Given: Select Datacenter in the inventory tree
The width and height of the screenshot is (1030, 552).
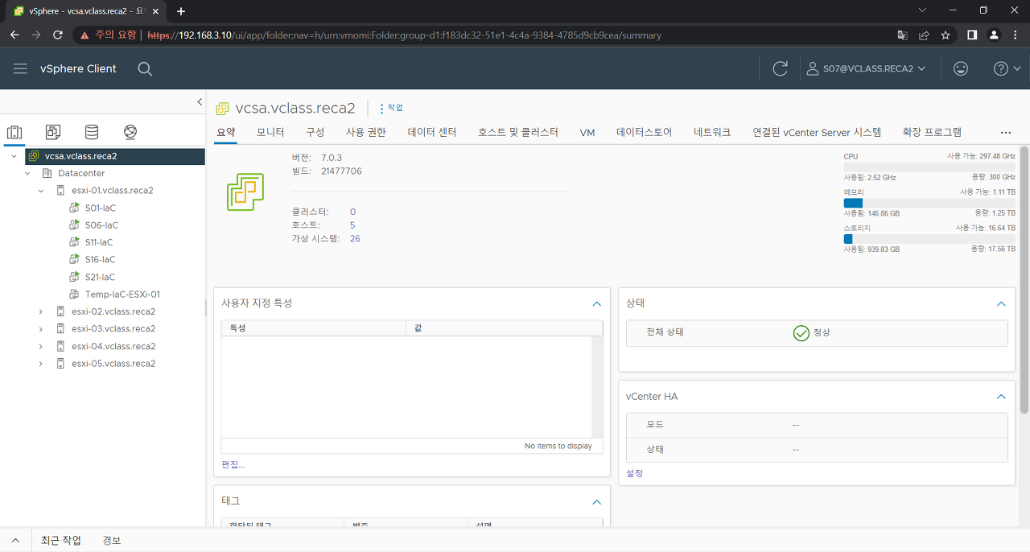Looking at the screenshot, I should coord(81,173).
